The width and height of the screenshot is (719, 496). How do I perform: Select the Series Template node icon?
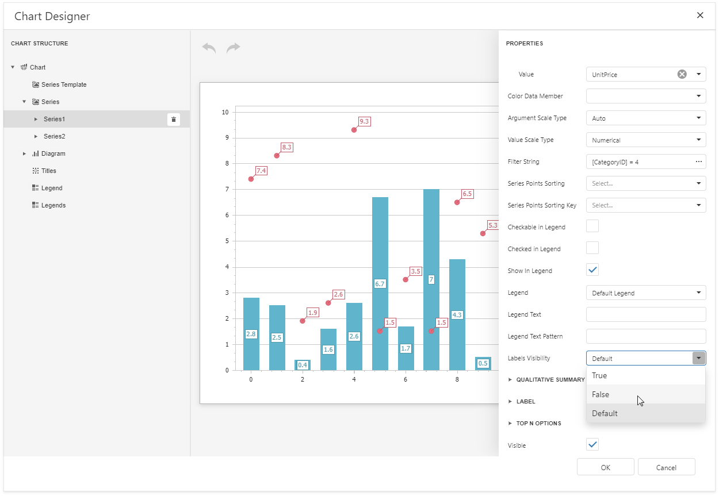coord(36,84)
